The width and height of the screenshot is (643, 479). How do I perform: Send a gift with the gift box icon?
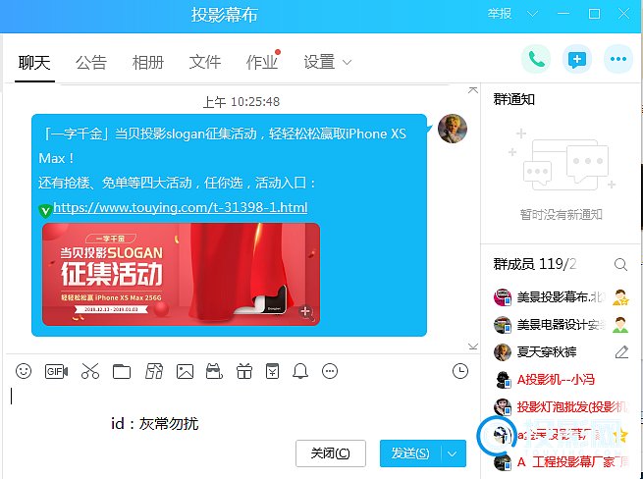pyautogui.click(x=244, y=371)
